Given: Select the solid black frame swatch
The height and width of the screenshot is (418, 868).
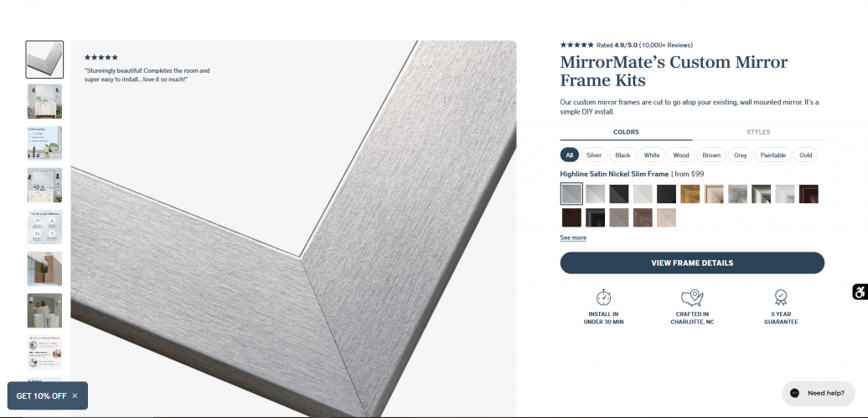Looking at the screenshot, I should [667, 194].
